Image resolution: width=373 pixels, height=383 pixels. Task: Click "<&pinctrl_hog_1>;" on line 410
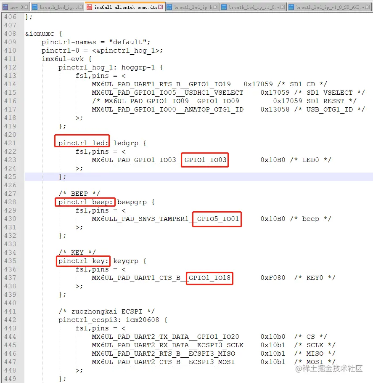[x=127, y=51]
